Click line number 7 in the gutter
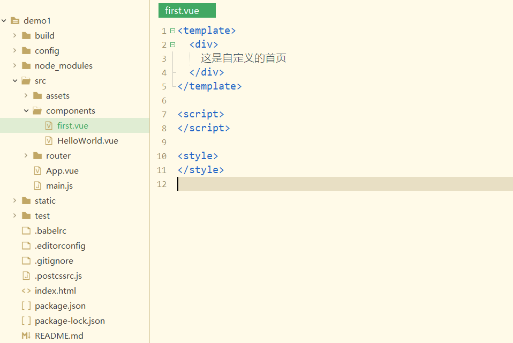This screenshot has width=513, height=343. tap(163, 114)
